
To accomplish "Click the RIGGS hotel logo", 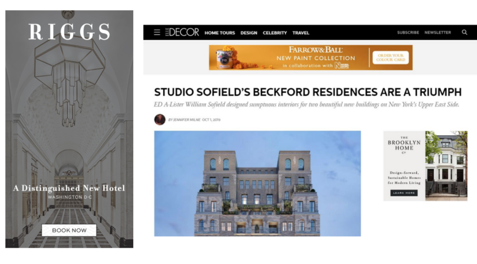I will tap(69, 32).
